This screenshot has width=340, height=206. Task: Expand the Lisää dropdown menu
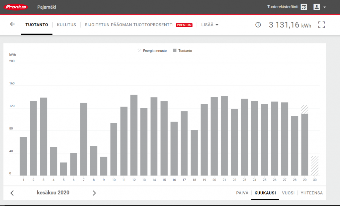click(x=210, y=25)
